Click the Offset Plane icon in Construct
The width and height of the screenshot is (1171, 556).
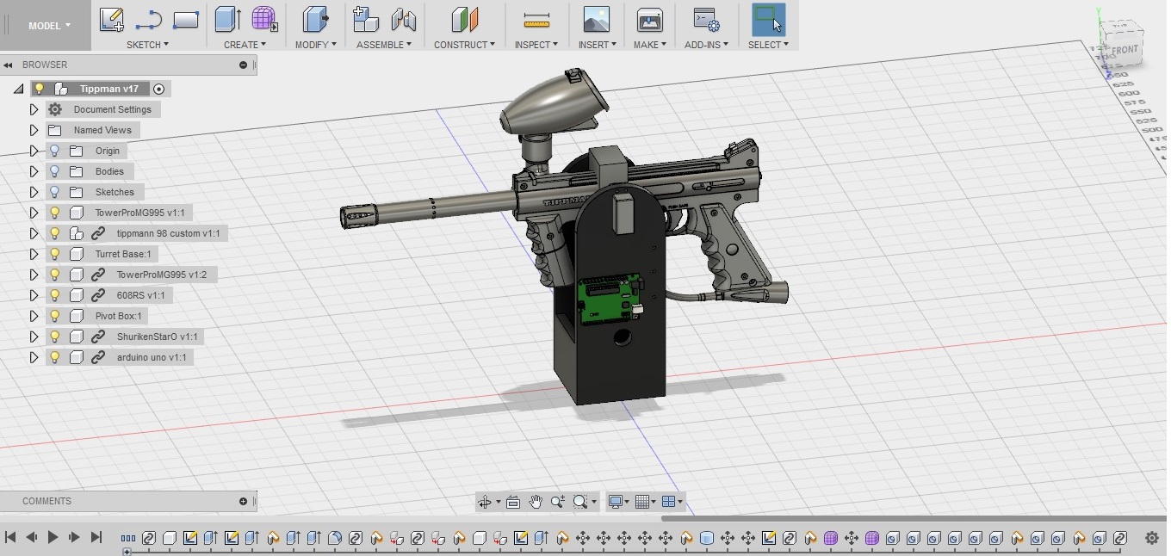[464, 19]
